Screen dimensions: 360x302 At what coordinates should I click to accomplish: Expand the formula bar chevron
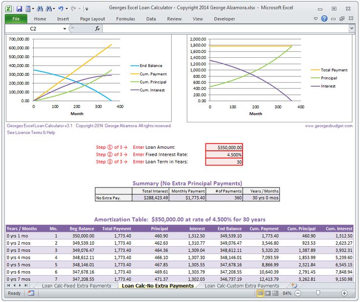351,28
